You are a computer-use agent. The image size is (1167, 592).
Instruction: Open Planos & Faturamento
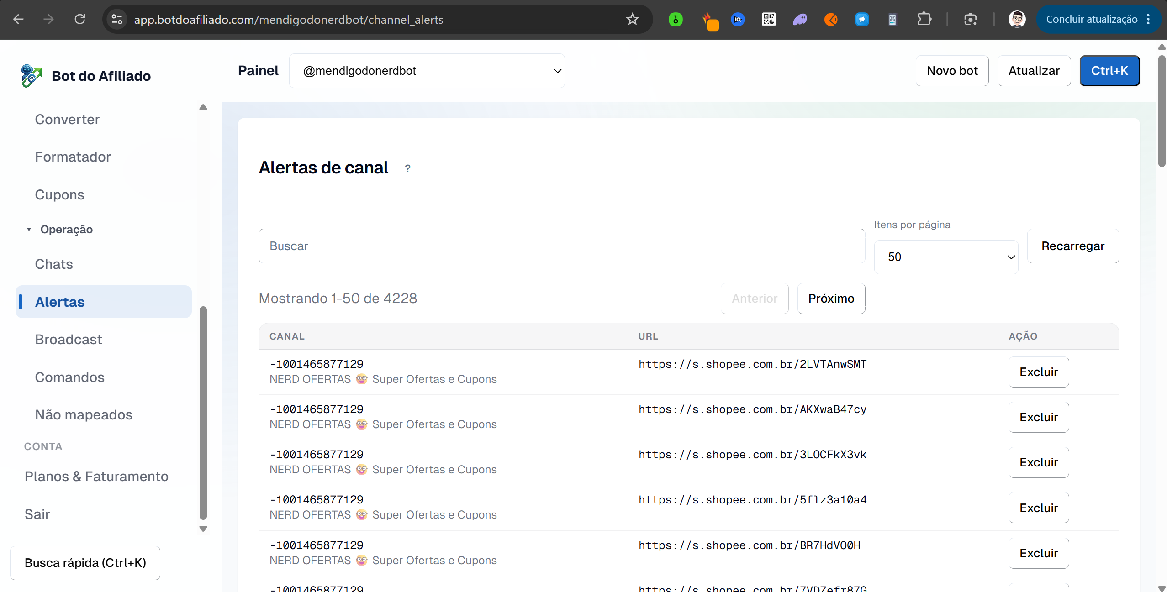pyautogui.click(x=96, y=477)
